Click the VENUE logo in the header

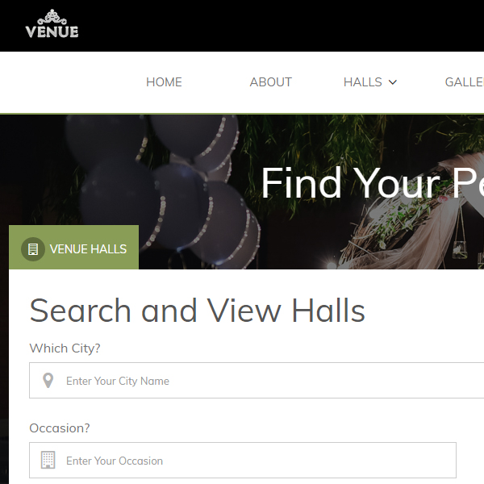click(52, 23)
